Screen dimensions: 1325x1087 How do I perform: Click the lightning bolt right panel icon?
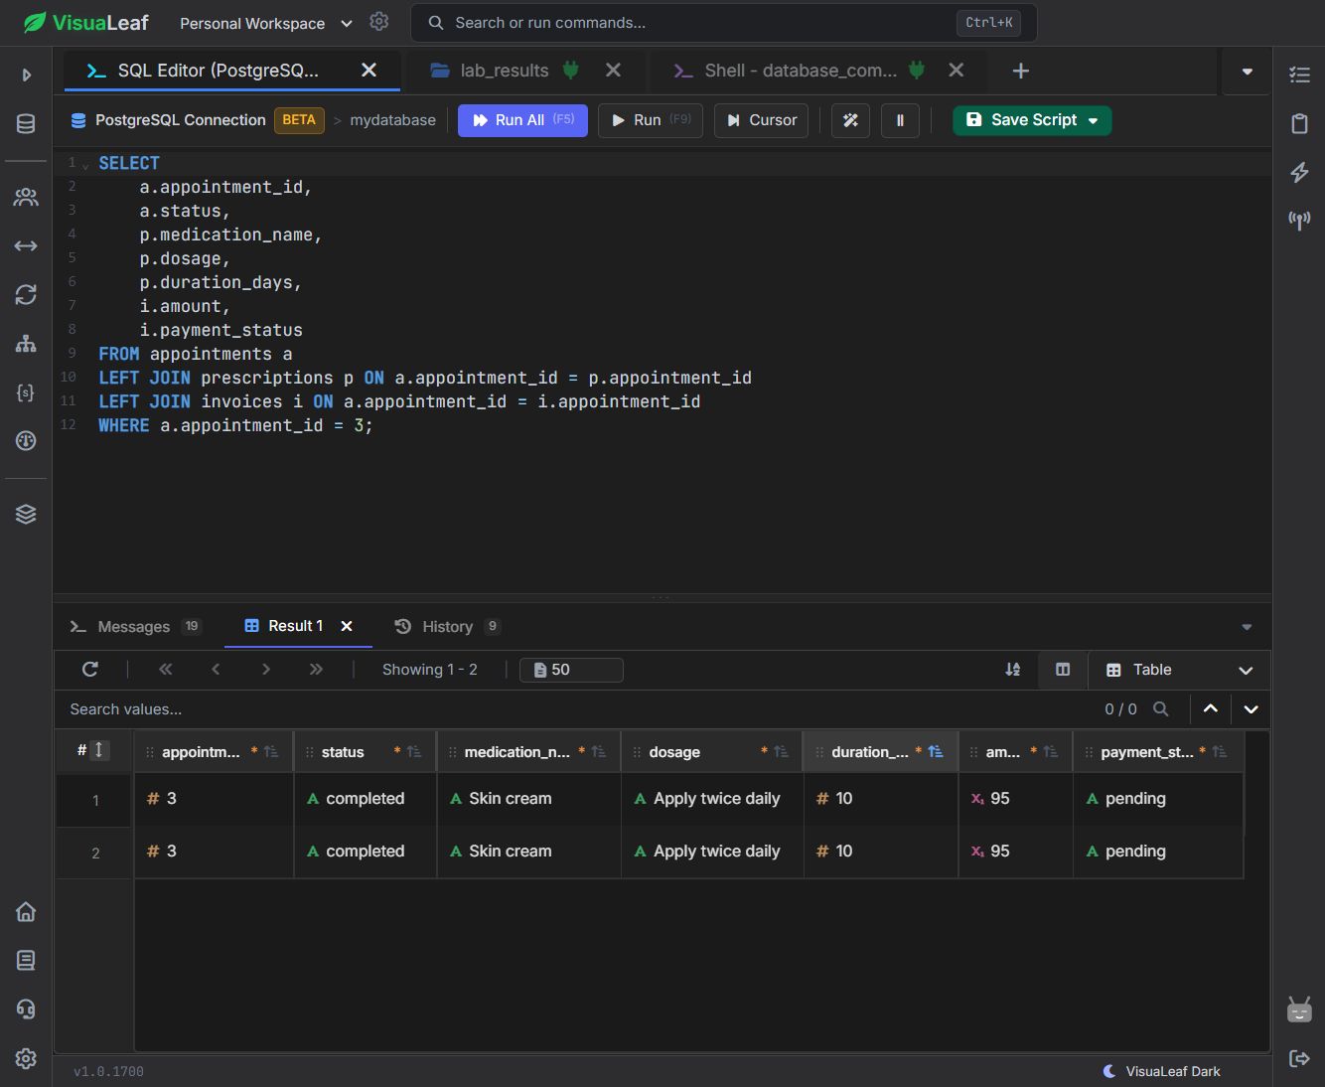(1299, 172)
